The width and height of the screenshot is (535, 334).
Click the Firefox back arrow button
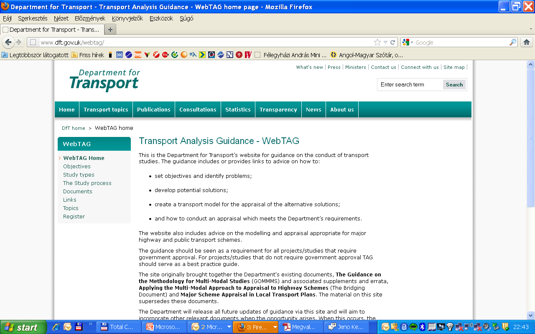(x=8, y=42)
